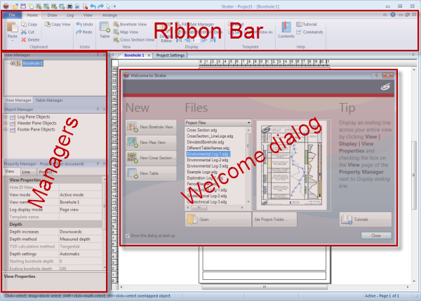Screen dimensions: 421x301
Task: Click the Paste icon in Clipboard group
Action: click(x=13, y=27)
